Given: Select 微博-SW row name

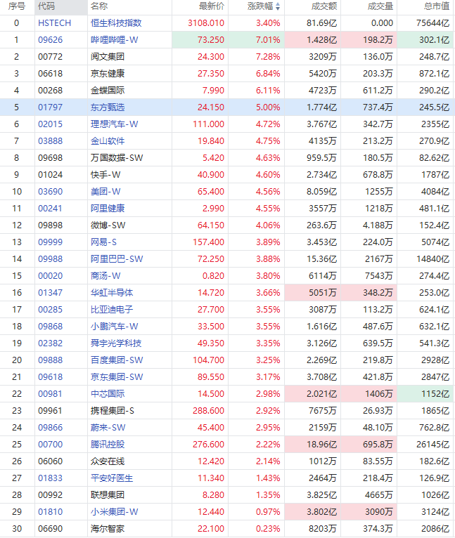Looking at the screenshot, I should 108,225.
